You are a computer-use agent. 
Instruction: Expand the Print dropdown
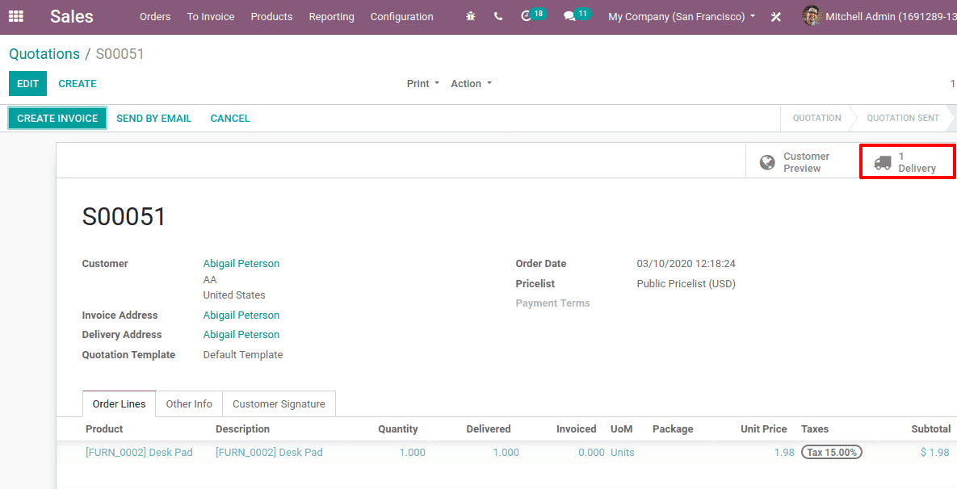[x=423, y=84]
